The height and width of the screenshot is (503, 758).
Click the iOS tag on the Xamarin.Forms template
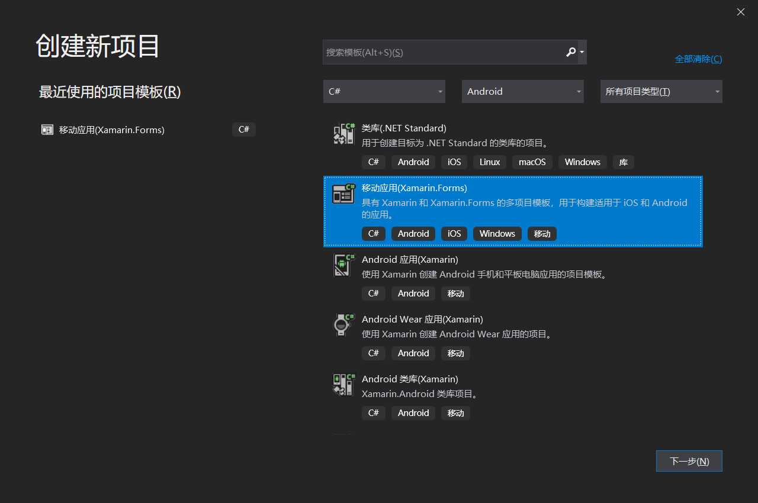454,233
